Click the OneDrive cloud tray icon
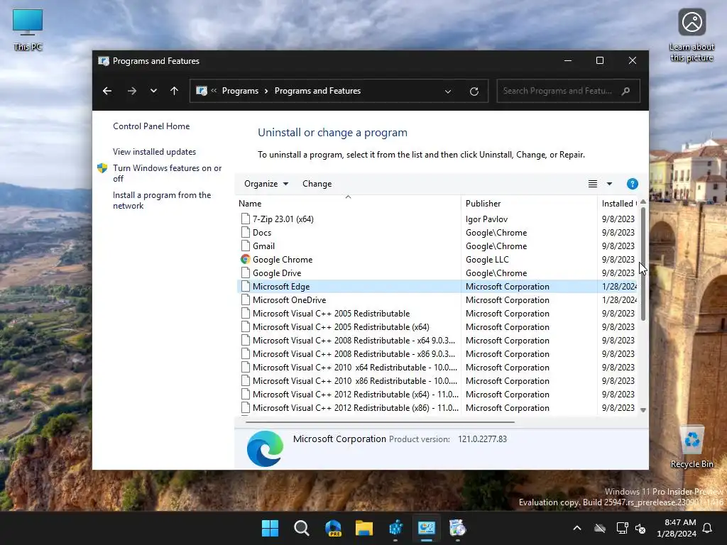The image size is (727, 545). pyautogui.click(x=600, y=528)
